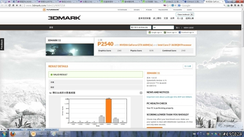Viewport: 244px width, 137px height.
Task: Click the password input field
Action: pyautogui.click(x=163, y=27)
